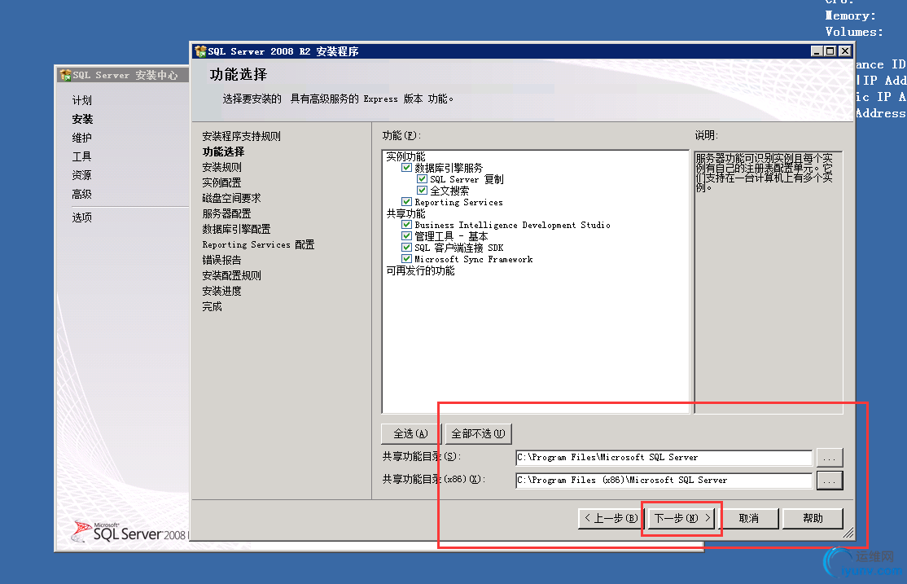
Task: Browse for 共享功能目录 (x86) path
Action: tap(830, 481)
